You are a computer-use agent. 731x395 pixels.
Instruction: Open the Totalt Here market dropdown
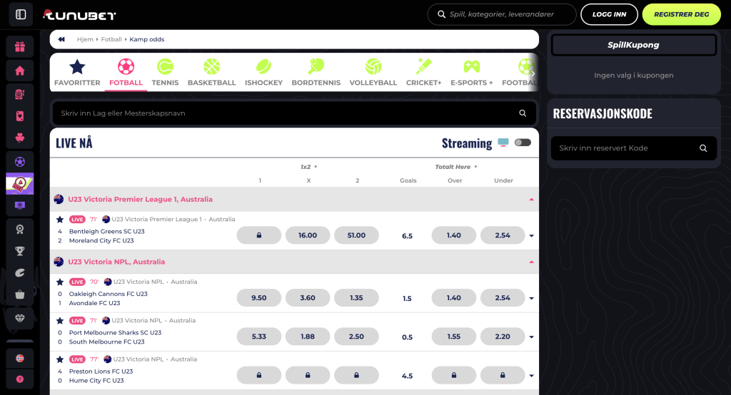point(456,167)
